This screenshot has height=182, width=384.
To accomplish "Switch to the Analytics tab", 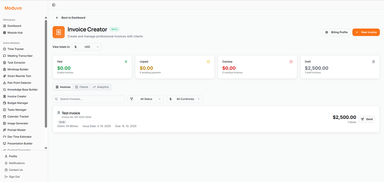I will coord(101,87).
